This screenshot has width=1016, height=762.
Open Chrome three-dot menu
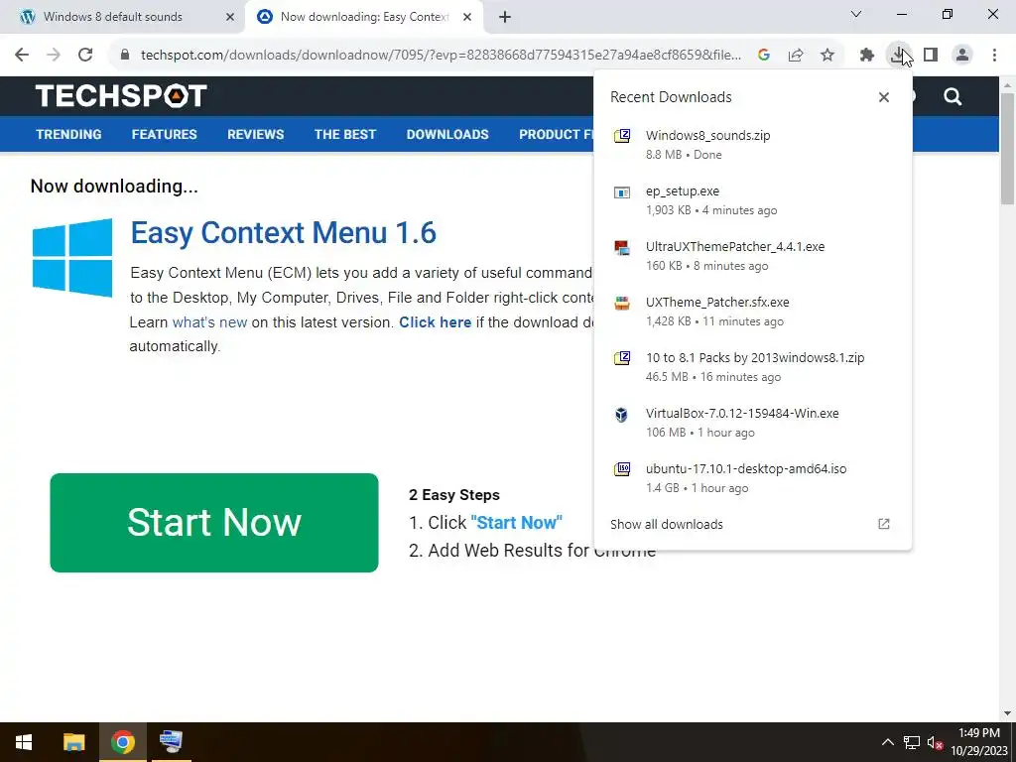point(994,56)
